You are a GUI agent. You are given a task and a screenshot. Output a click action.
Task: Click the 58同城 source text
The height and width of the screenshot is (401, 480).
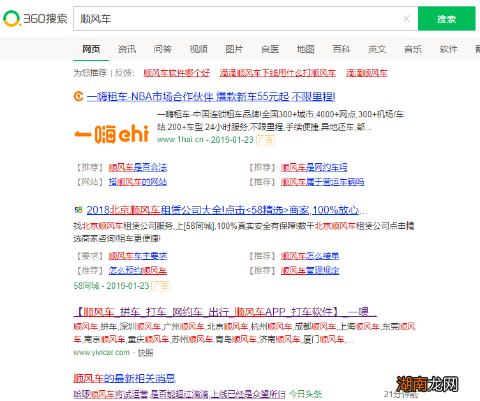coord(87,286)
